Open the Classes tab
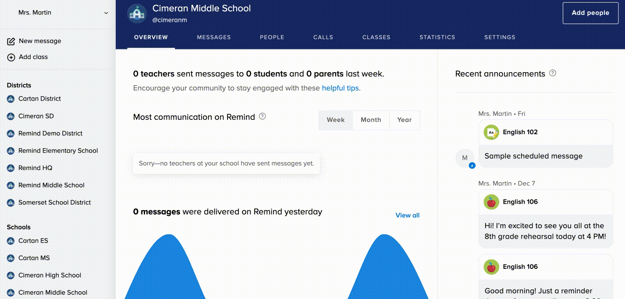This screenshot has height=299, width=625. coord(376,37)
